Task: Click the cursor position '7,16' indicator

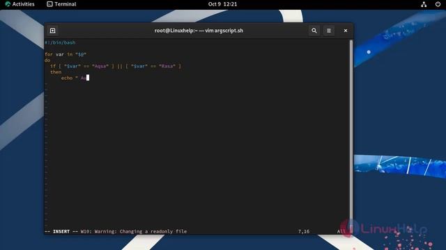Action: pos(304,231)
